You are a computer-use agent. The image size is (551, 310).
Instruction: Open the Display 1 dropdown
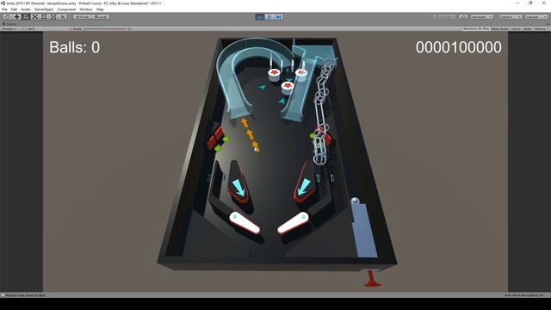13,28
